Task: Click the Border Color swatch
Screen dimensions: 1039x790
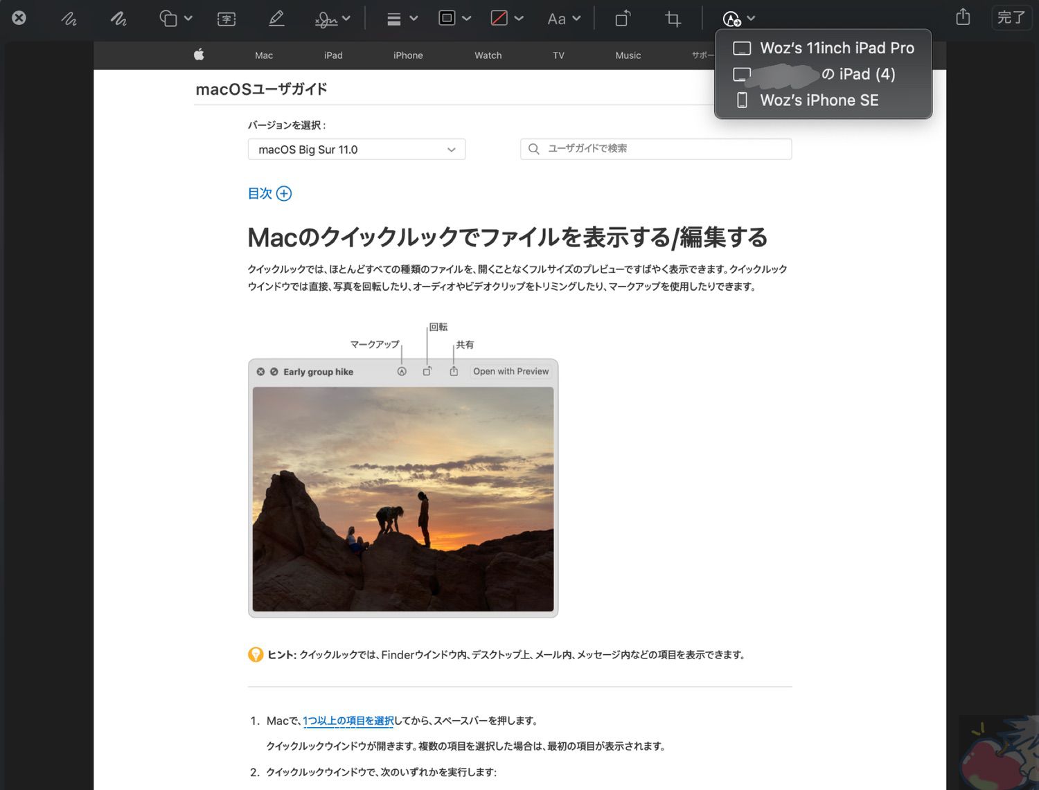Action: point(447,18)
